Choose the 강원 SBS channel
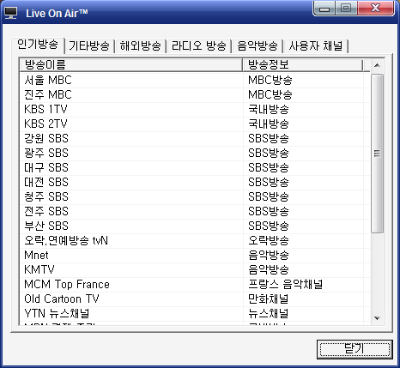The image size is (400, 368). pyautogui.click(x=195, y=139)
